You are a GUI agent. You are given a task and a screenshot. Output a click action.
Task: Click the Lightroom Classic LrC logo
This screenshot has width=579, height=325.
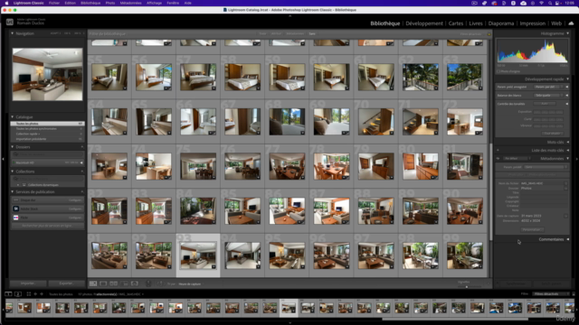click(x=10, y=22)
